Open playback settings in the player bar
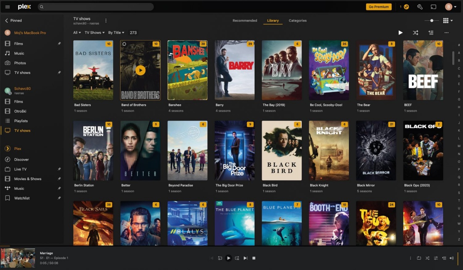 [x=436, y=258]
